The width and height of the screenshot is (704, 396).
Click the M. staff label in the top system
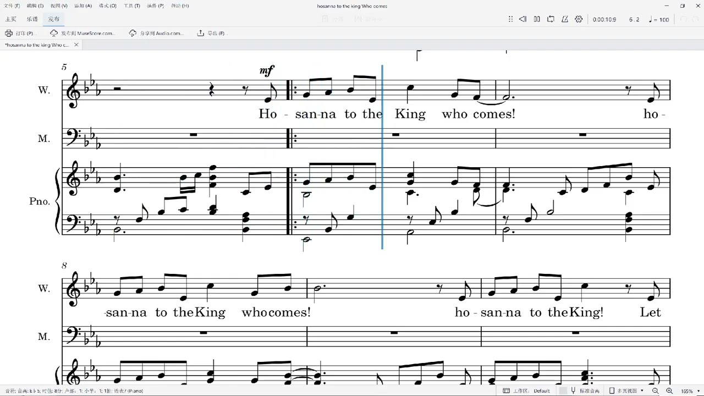coord(44,139)
